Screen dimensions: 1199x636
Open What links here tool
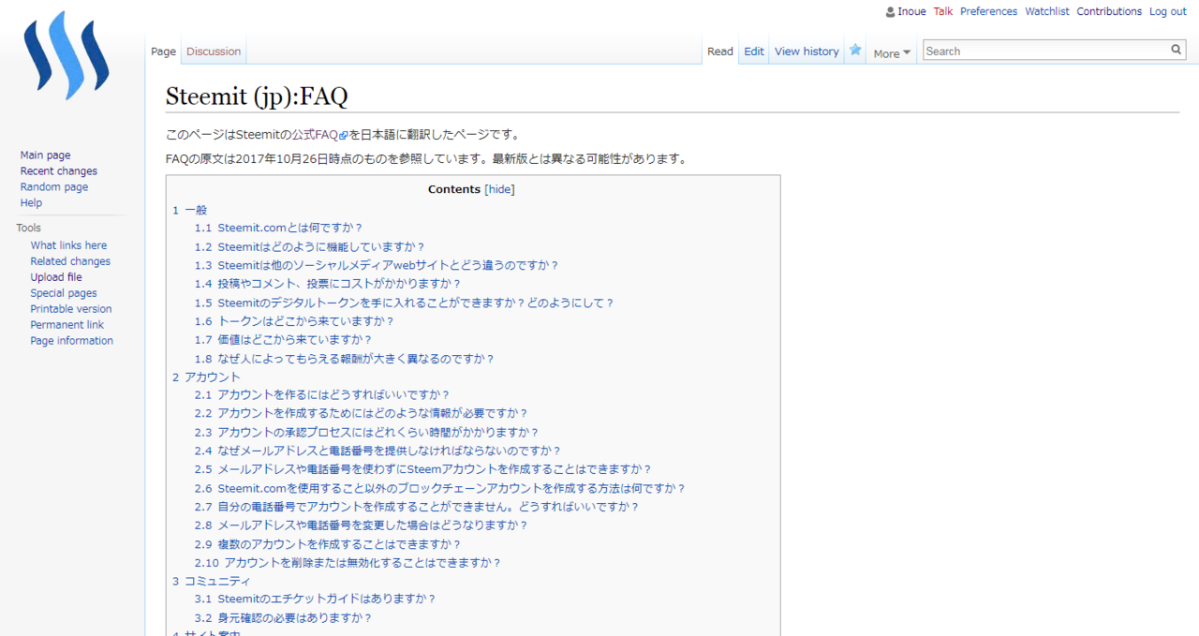(x=68, y=245)
